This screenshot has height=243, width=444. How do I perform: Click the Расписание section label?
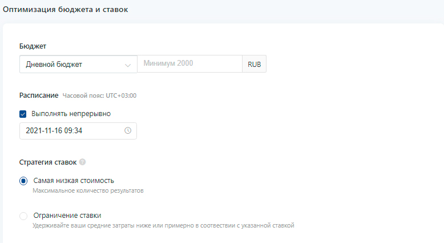point(39,95)
